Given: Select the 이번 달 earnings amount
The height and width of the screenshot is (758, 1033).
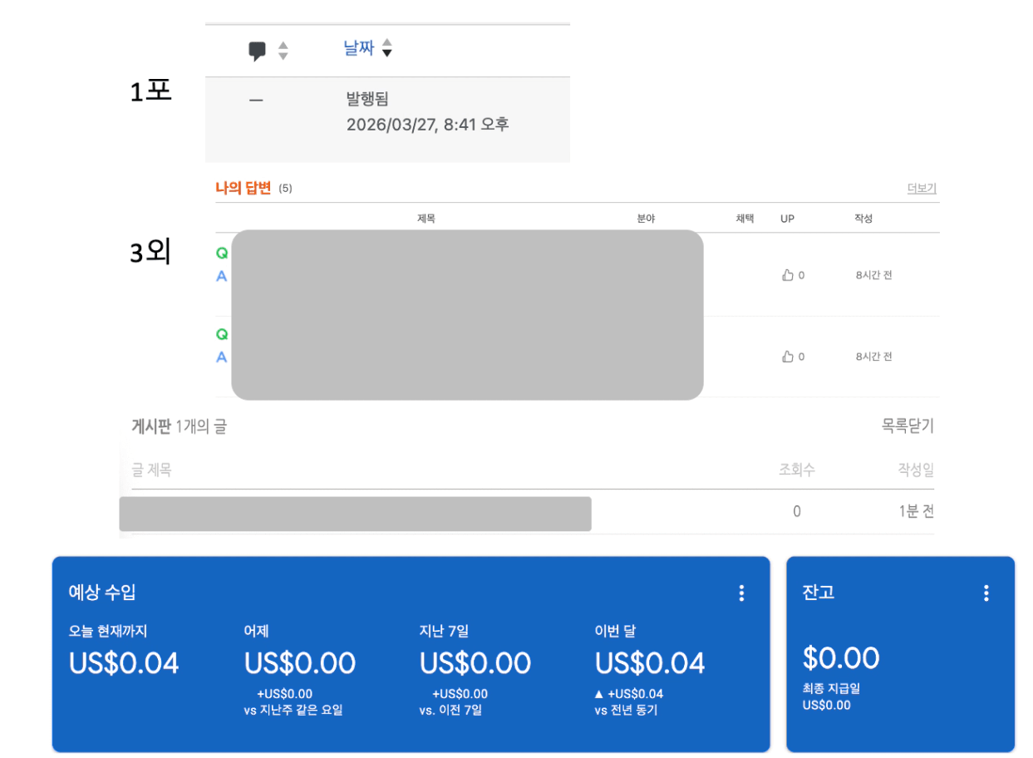Looking at the screenshot, I should pos(650,663).
